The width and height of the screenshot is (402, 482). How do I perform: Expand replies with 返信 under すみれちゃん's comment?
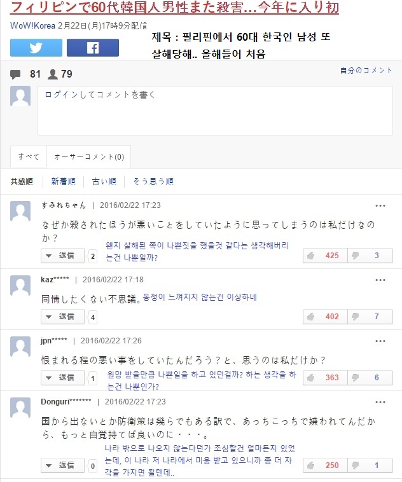63,256
